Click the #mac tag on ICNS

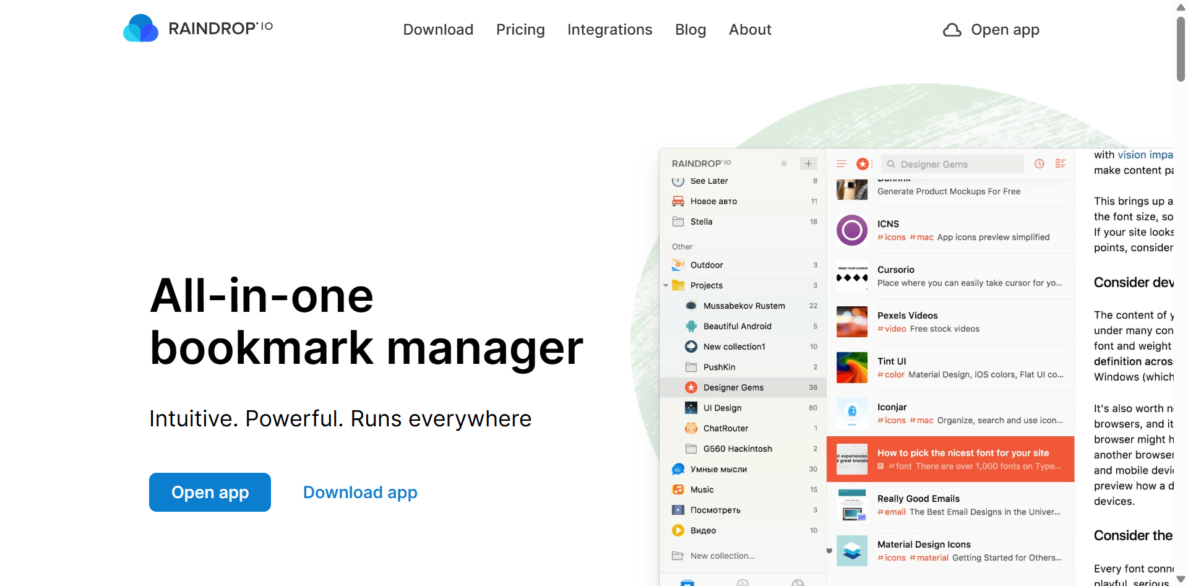click(921, 237)
